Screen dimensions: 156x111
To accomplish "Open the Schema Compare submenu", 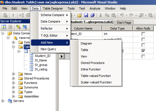I will [x=50, y=15].
